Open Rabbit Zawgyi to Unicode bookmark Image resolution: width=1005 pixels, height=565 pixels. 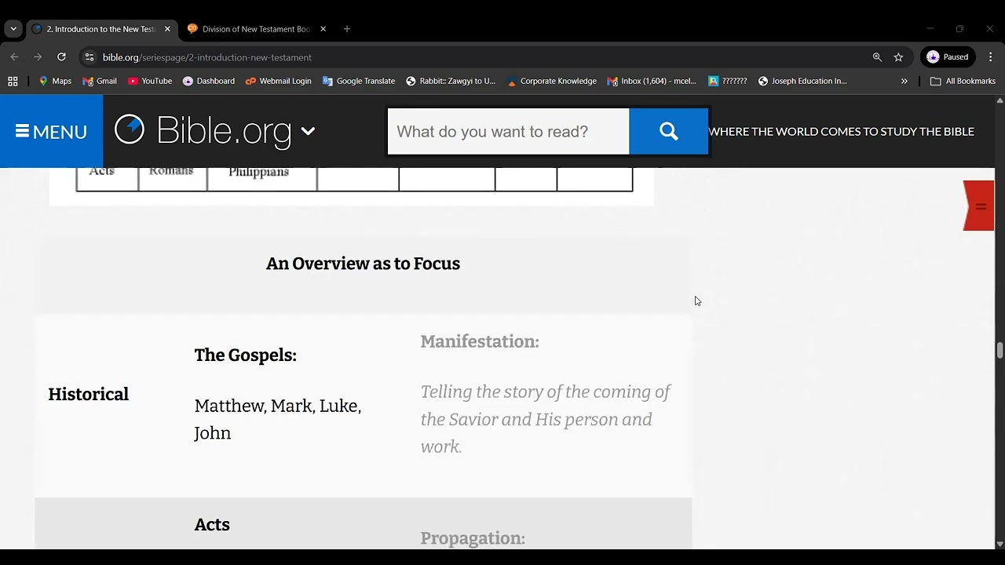[451, 81]
